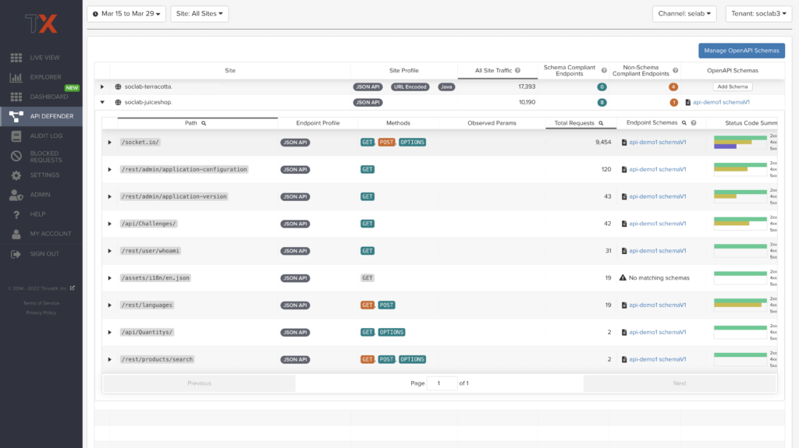Screen dimensions: 799x448
Task: Open Terms of Service link
Action: tap(41, 303)
